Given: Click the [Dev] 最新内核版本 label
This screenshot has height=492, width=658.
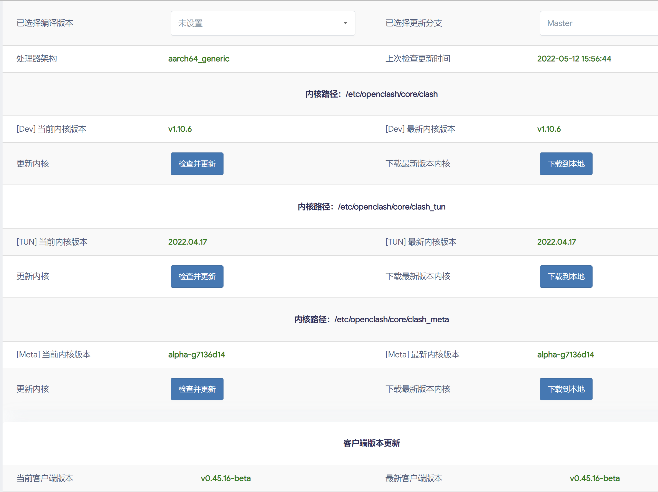Looking at the screenshot, I should point(420,129).
